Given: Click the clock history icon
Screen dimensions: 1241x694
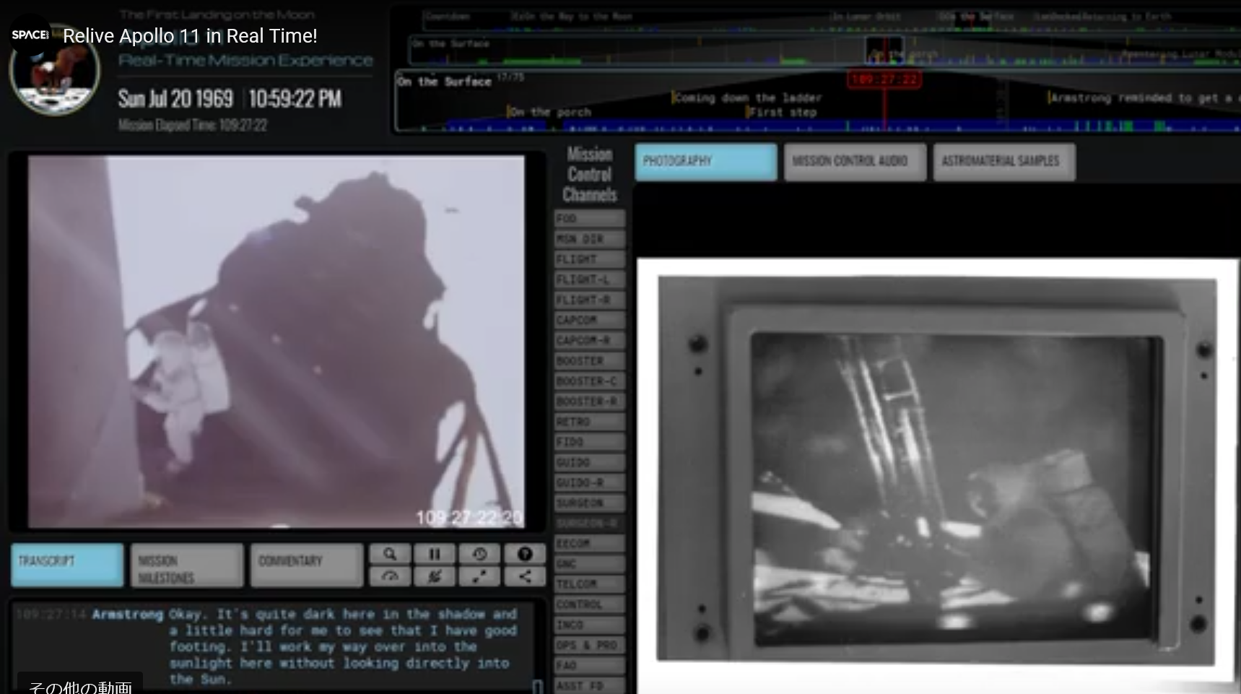Looking at the screenshot, I should (x=479, y=554).
